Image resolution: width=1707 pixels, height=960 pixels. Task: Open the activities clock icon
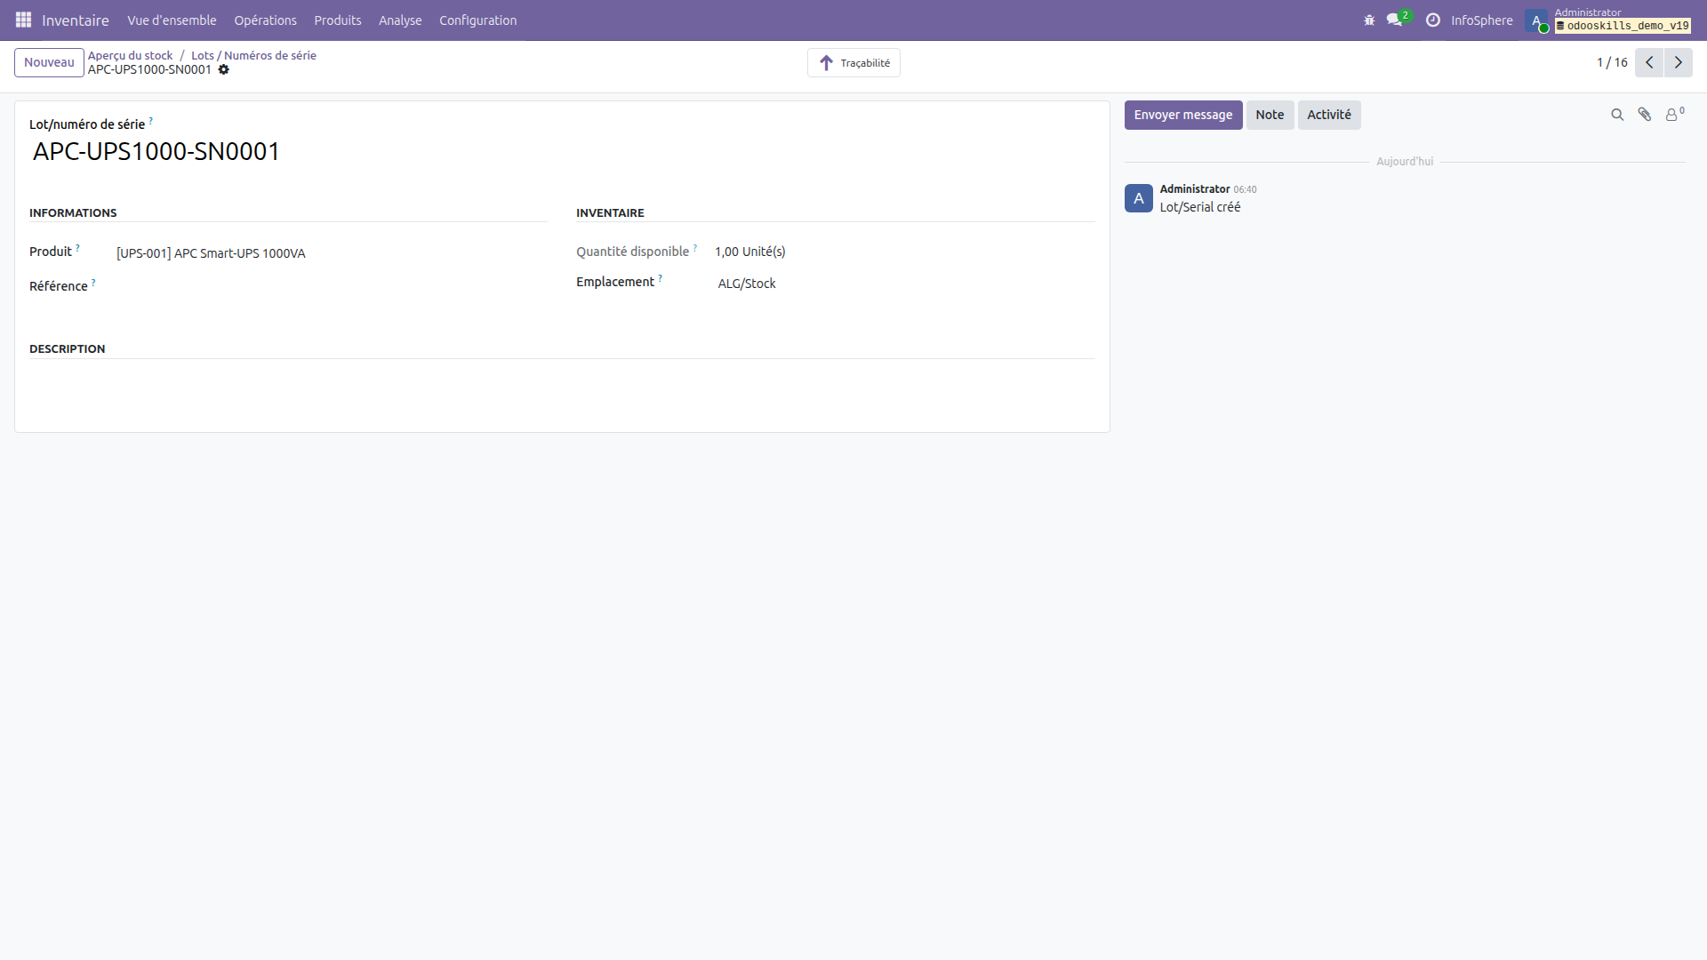1432,20
